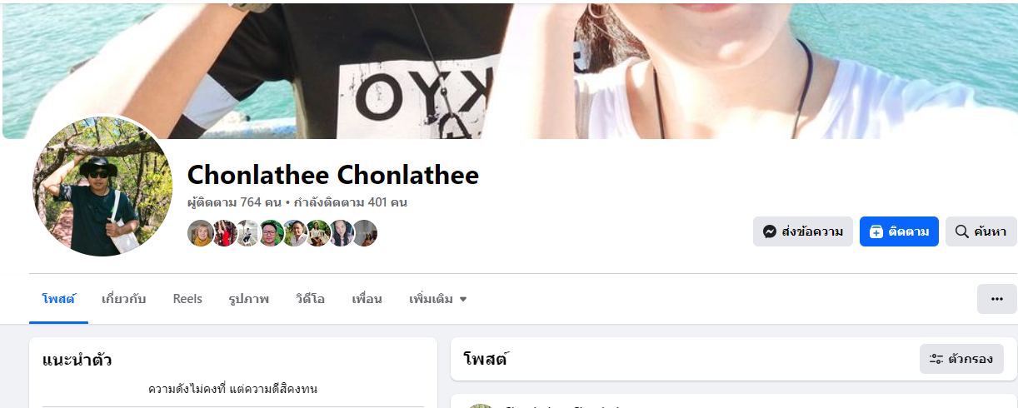
Task: Select the โพสต์ tab
Action: click(x=58, y=299)
